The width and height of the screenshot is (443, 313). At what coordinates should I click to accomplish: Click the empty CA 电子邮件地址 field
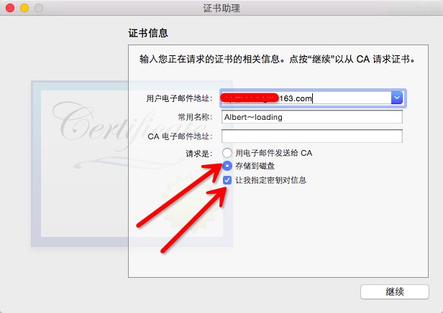(312, 136)
